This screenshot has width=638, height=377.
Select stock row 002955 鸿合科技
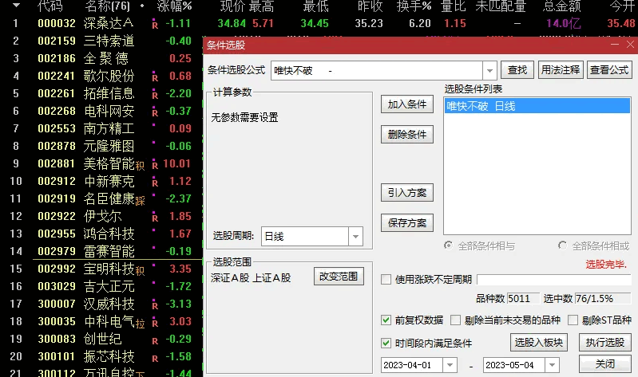pyautogui.click(x=101, y=234)
